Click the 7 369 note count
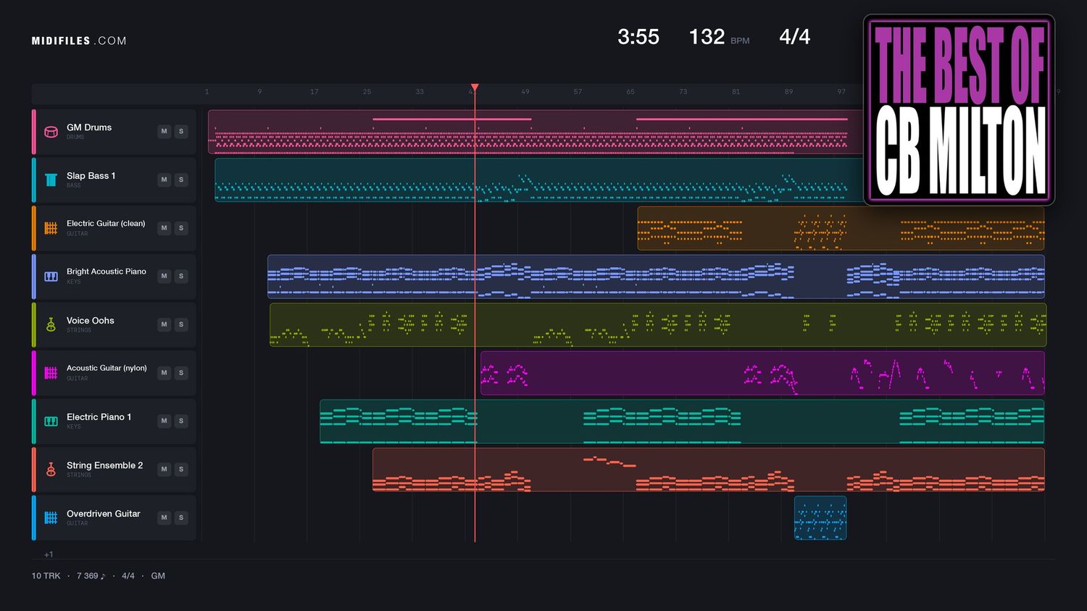Image resolution: width=1087 pixels, height=611 pixels. (x=91, y=576)
